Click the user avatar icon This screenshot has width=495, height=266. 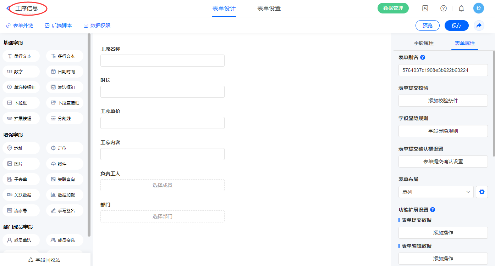(x=478, y=9)
